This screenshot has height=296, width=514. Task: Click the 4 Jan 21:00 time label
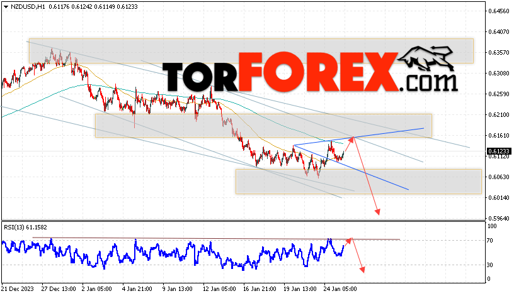tap(137, 289)
